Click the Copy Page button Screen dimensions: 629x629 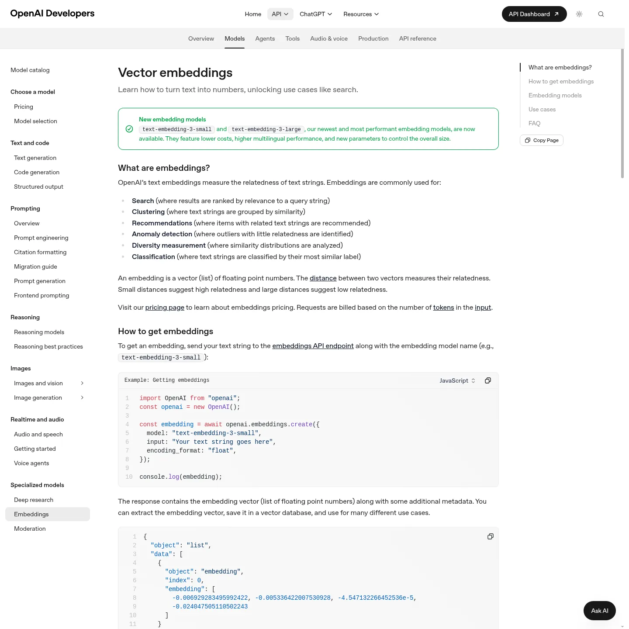tap(542, 140)
